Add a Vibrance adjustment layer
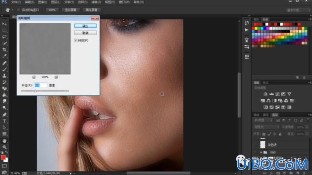 [289, 94]
